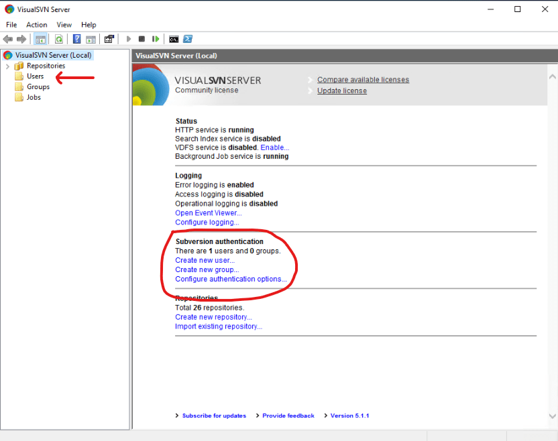Select VisualSVN Server (Local) root node

53,55
